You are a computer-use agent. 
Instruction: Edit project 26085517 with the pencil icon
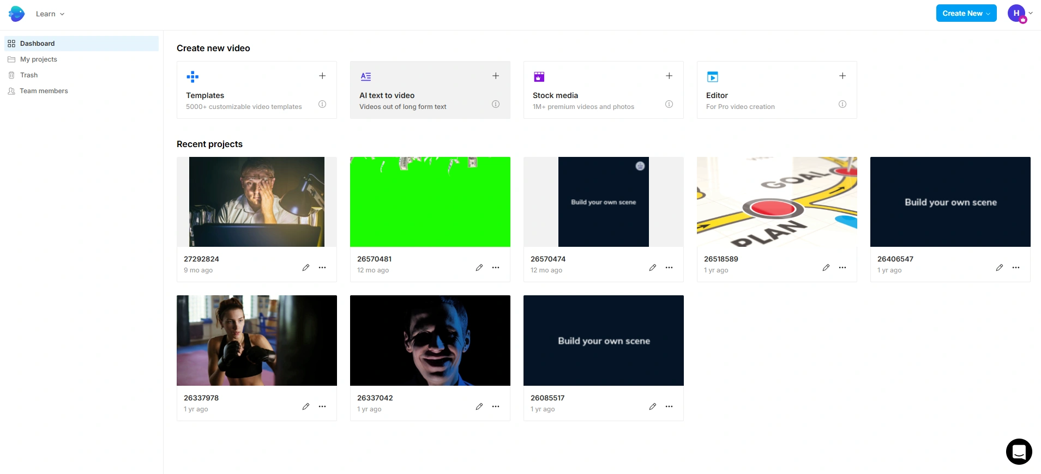(x=653, y=406)
